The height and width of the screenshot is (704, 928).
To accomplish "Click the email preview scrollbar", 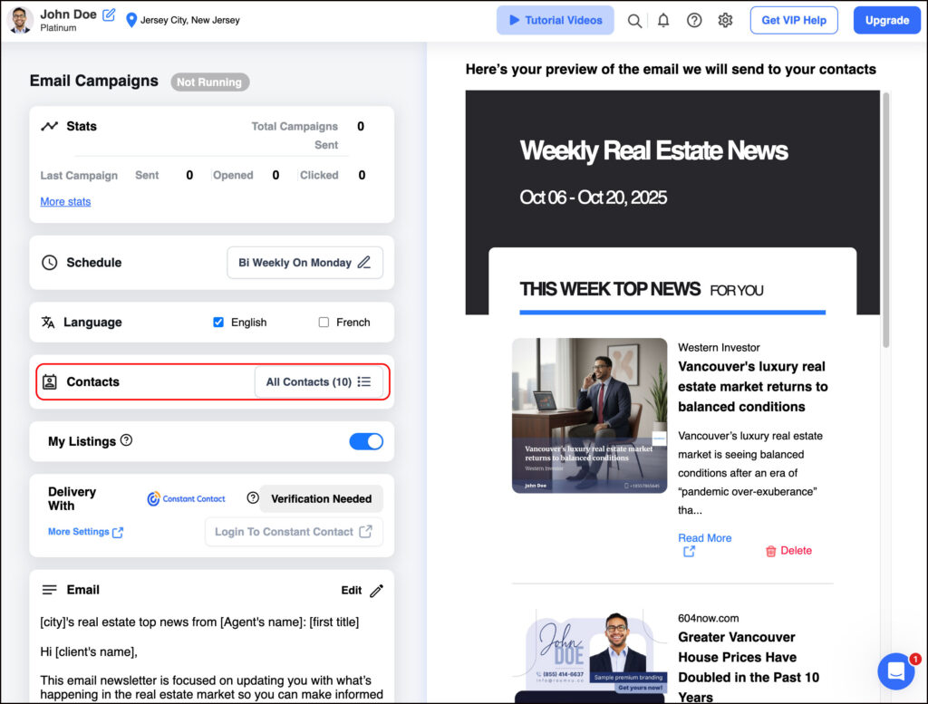I will [x=885, y=217].
